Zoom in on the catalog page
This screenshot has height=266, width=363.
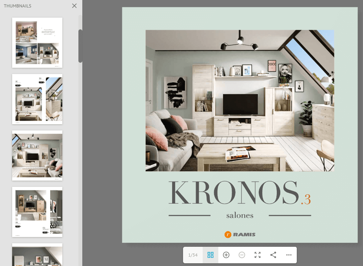(x=226, y=255)
